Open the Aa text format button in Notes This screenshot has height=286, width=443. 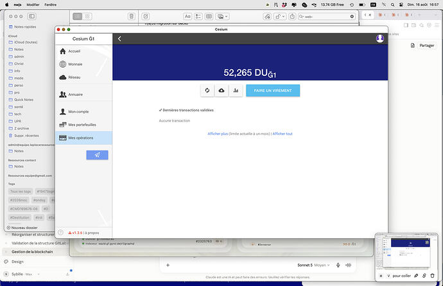187,17
